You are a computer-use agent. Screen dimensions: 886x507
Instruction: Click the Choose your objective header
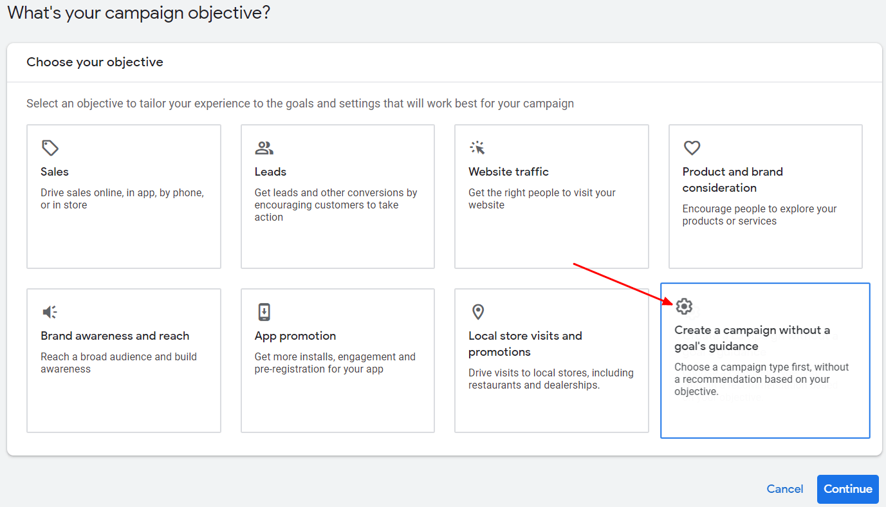(95, 62)
